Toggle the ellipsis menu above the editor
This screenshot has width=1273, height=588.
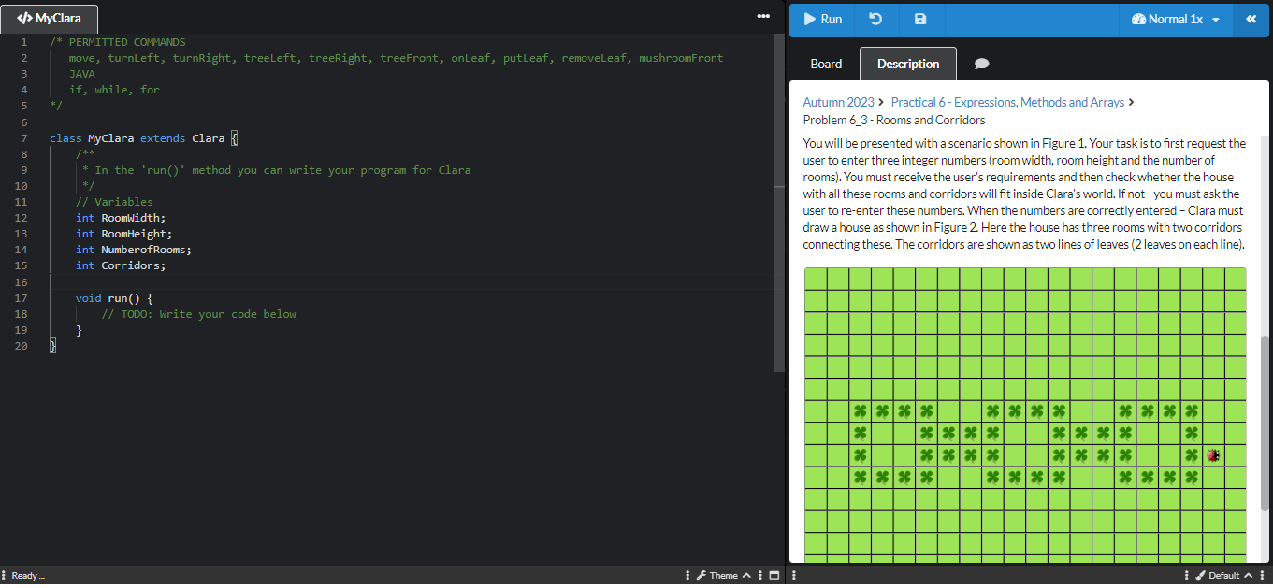tap(763, 16)
